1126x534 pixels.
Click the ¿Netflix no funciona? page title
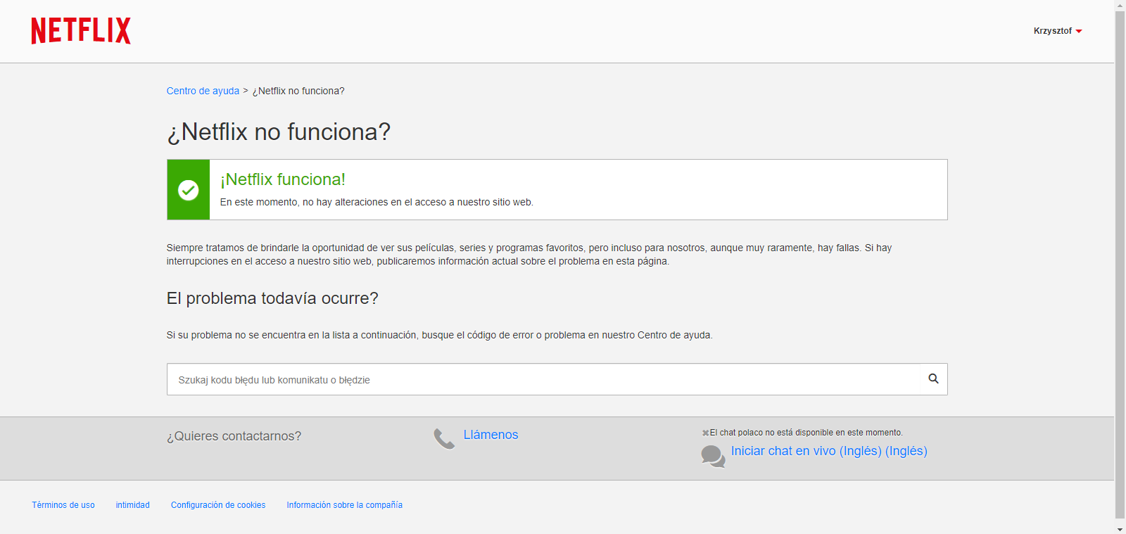279,132
